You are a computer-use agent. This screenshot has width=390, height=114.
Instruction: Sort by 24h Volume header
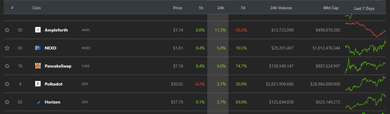pyautogui.click(x=281, y=8)
